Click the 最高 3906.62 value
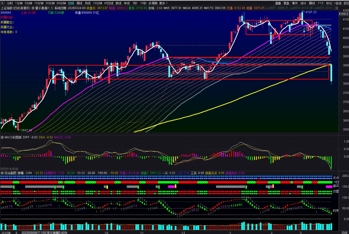Viewport: 349px width, 234px height. [x=118, y=8]
